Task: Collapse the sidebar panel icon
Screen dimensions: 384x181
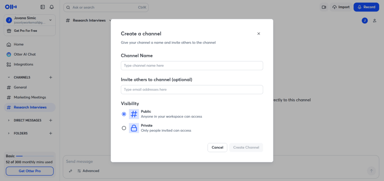Action: [x=43, y=7]
